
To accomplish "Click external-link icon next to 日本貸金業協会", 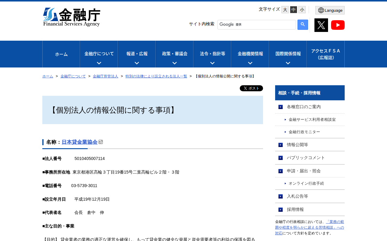I will (101, 142).
